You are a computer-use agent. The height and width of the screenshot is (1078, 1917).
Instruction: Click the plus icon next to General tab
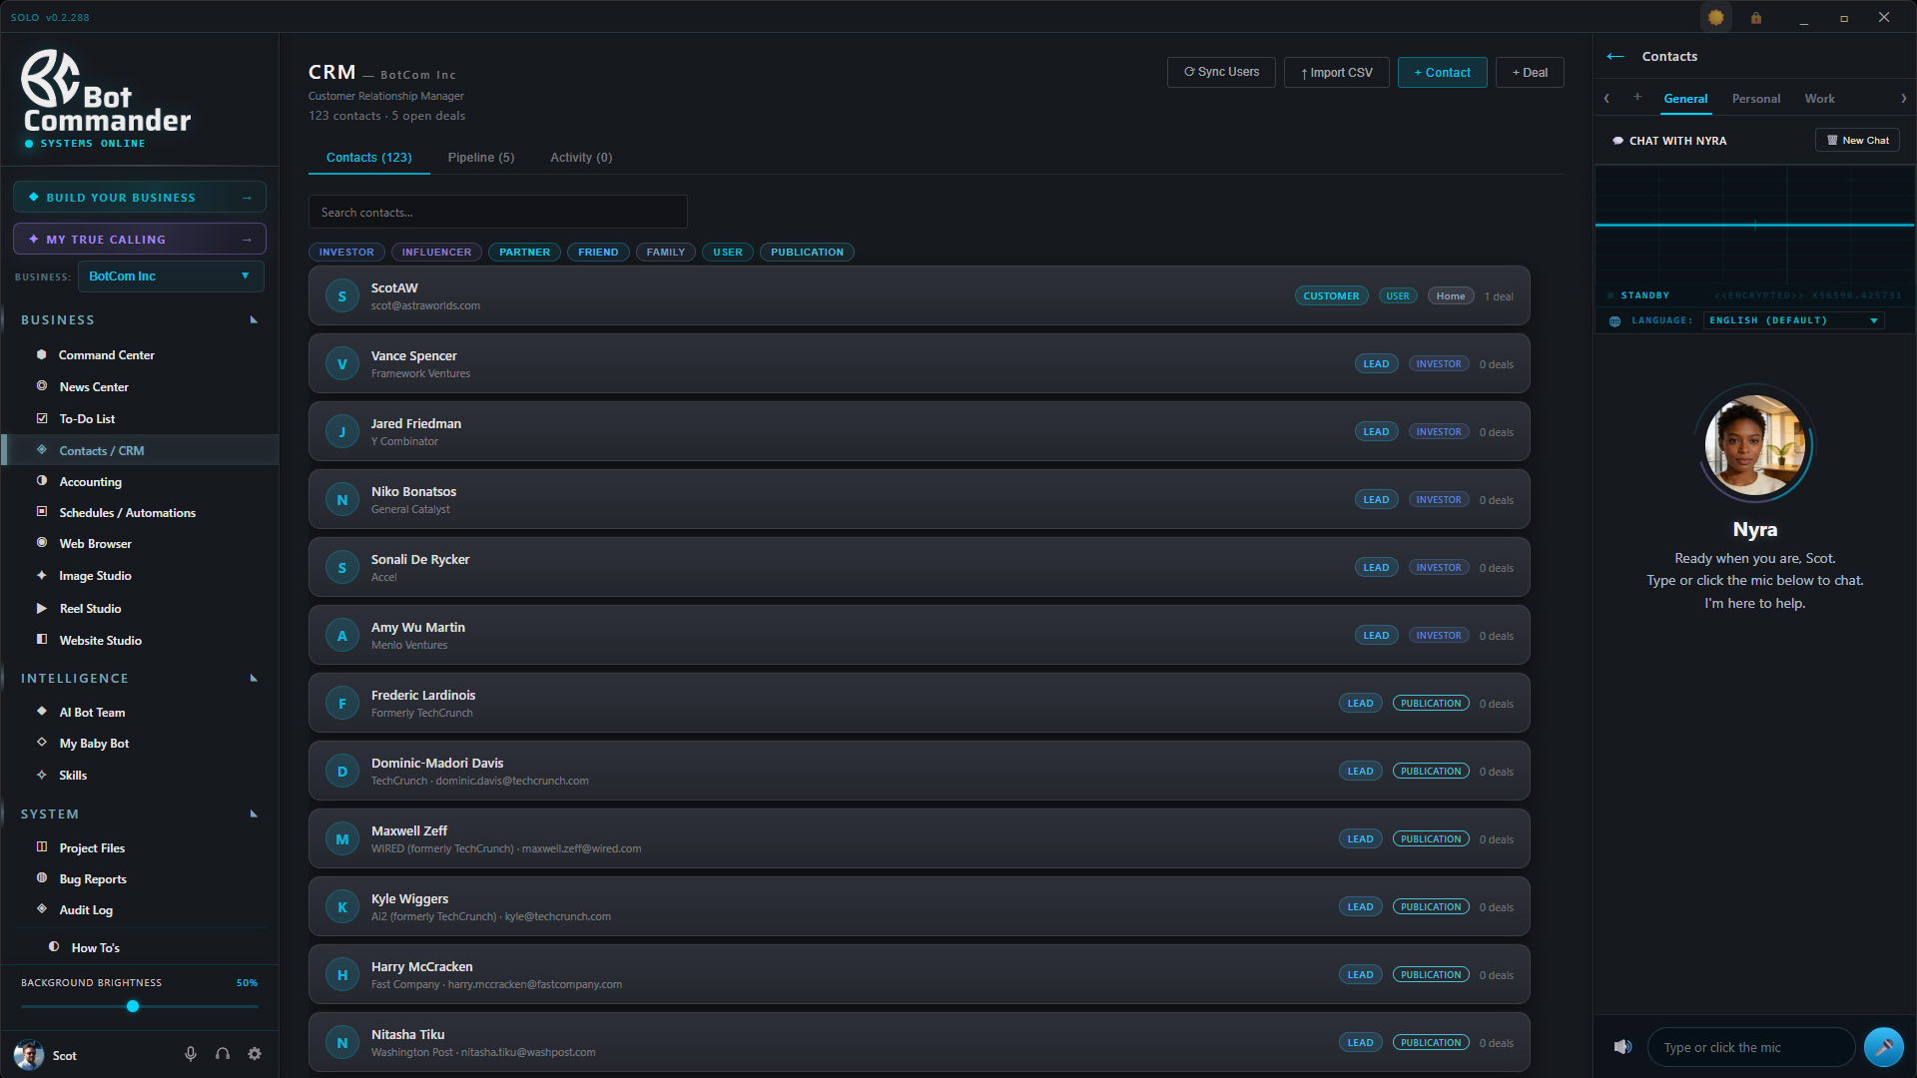tap(1637, 98)
